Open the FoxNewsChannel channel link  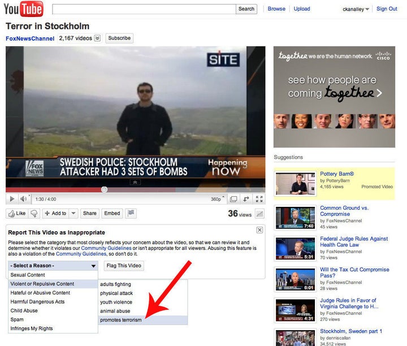click(x=30, y=38)
